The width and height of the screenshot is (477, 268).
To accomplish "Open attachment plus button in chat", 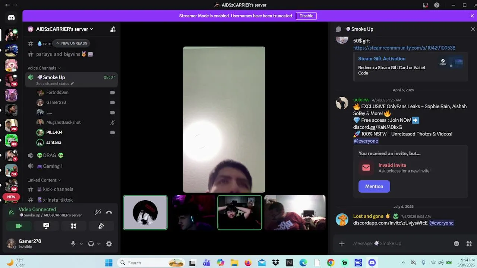I will pyautogui.click(x=342, y=244).
